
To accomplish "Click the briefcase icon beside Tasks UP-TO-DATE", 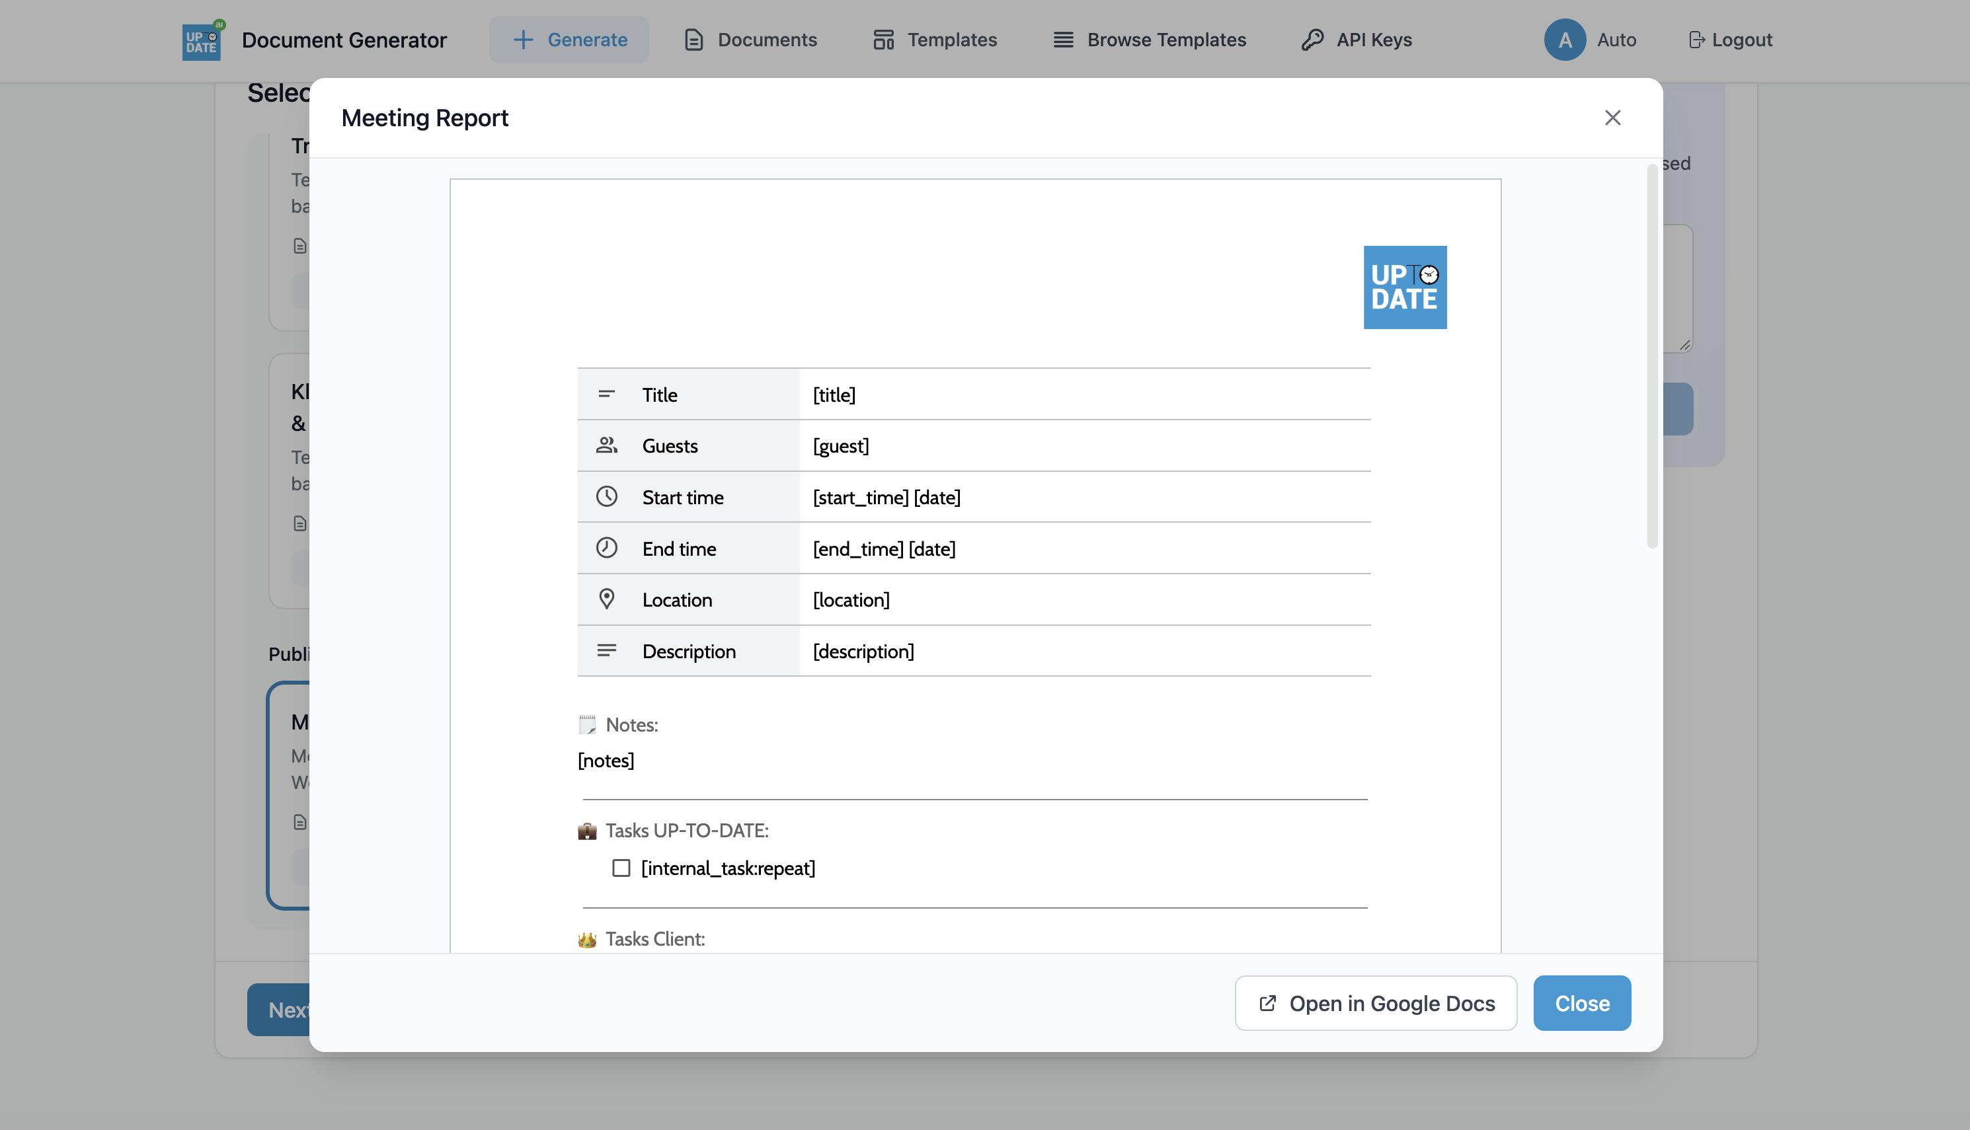I will [587, 831].
